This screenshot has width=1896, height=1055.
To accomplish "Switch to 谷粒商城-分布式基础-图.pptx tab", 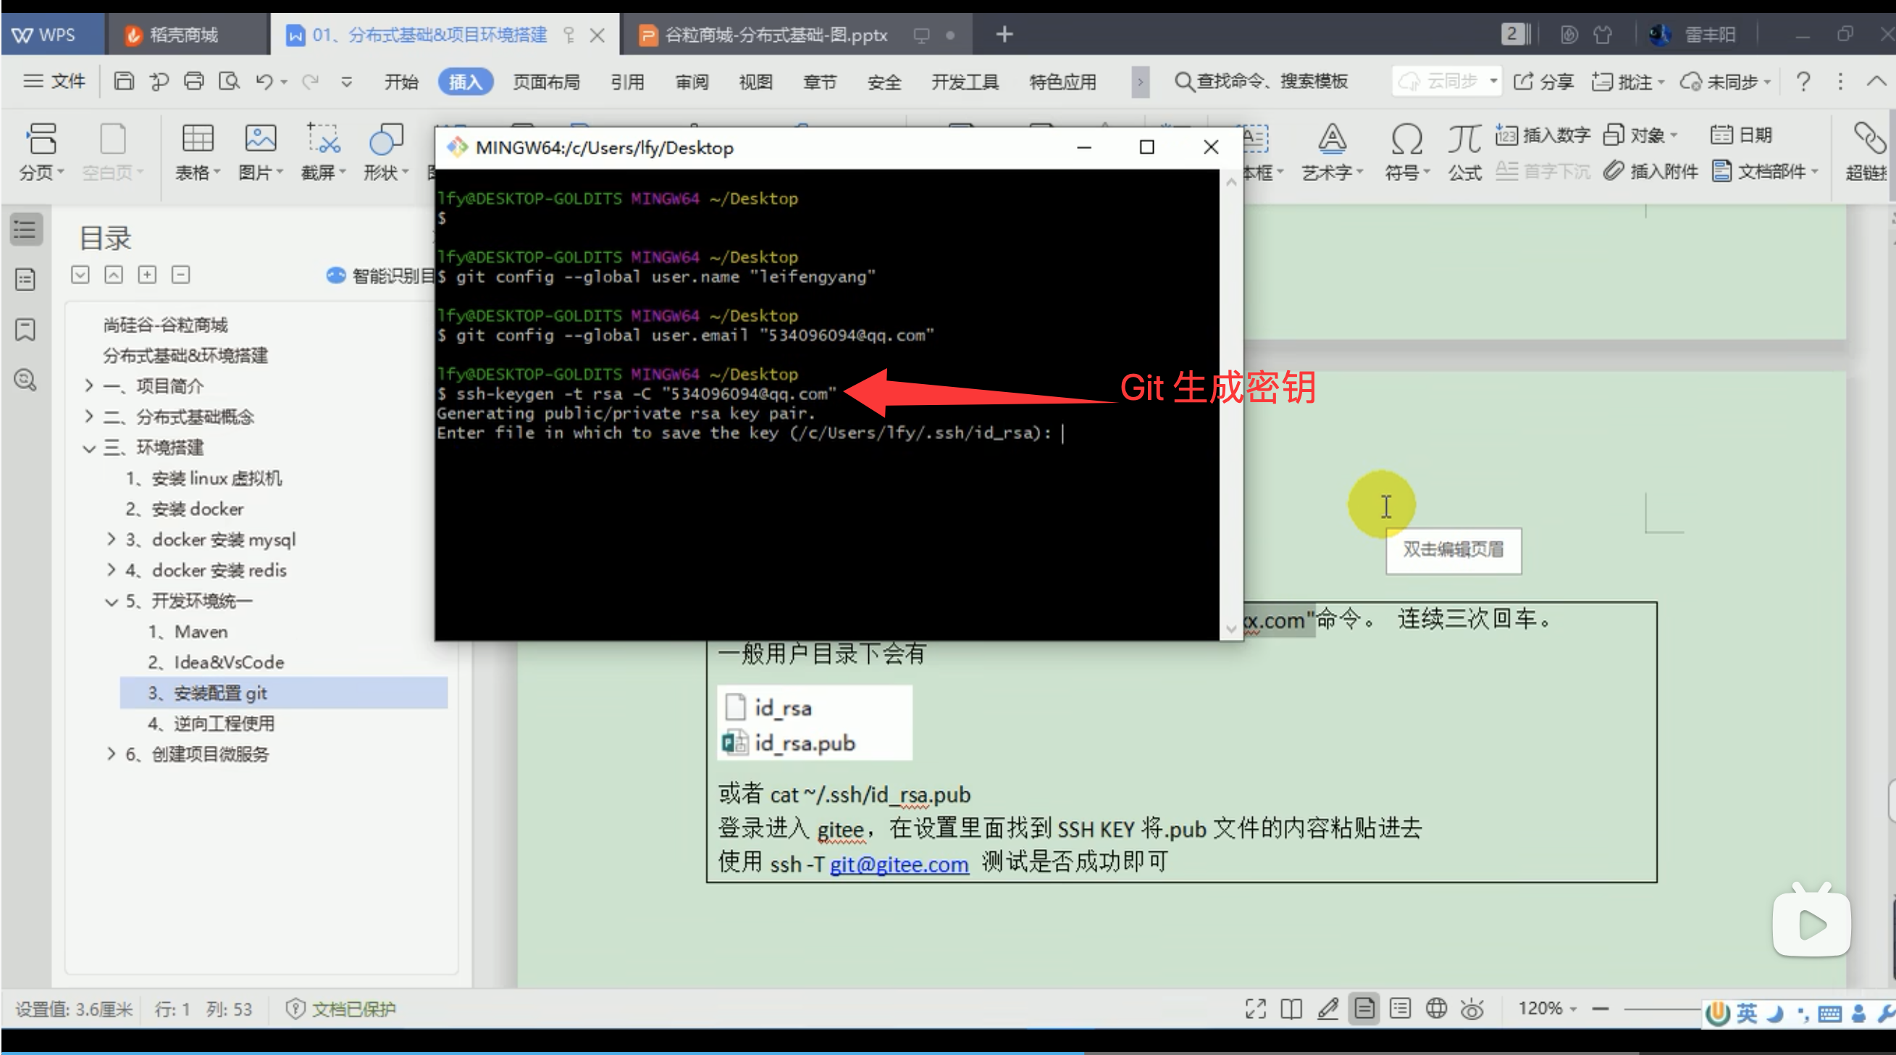I will pos(775,35).
